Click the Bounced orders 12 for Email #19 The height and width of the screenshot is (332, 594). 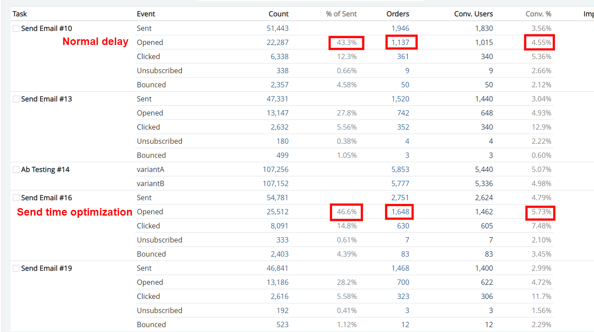click(405, 325)
